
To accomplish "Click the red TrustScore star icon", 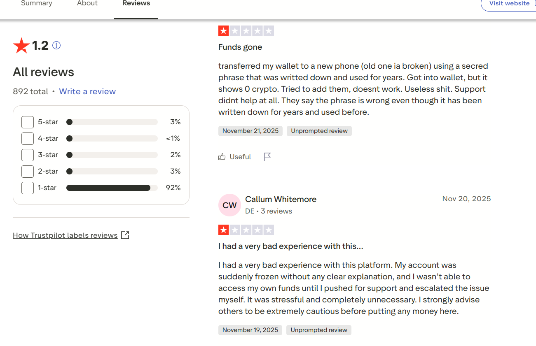I will coord(21,45).
